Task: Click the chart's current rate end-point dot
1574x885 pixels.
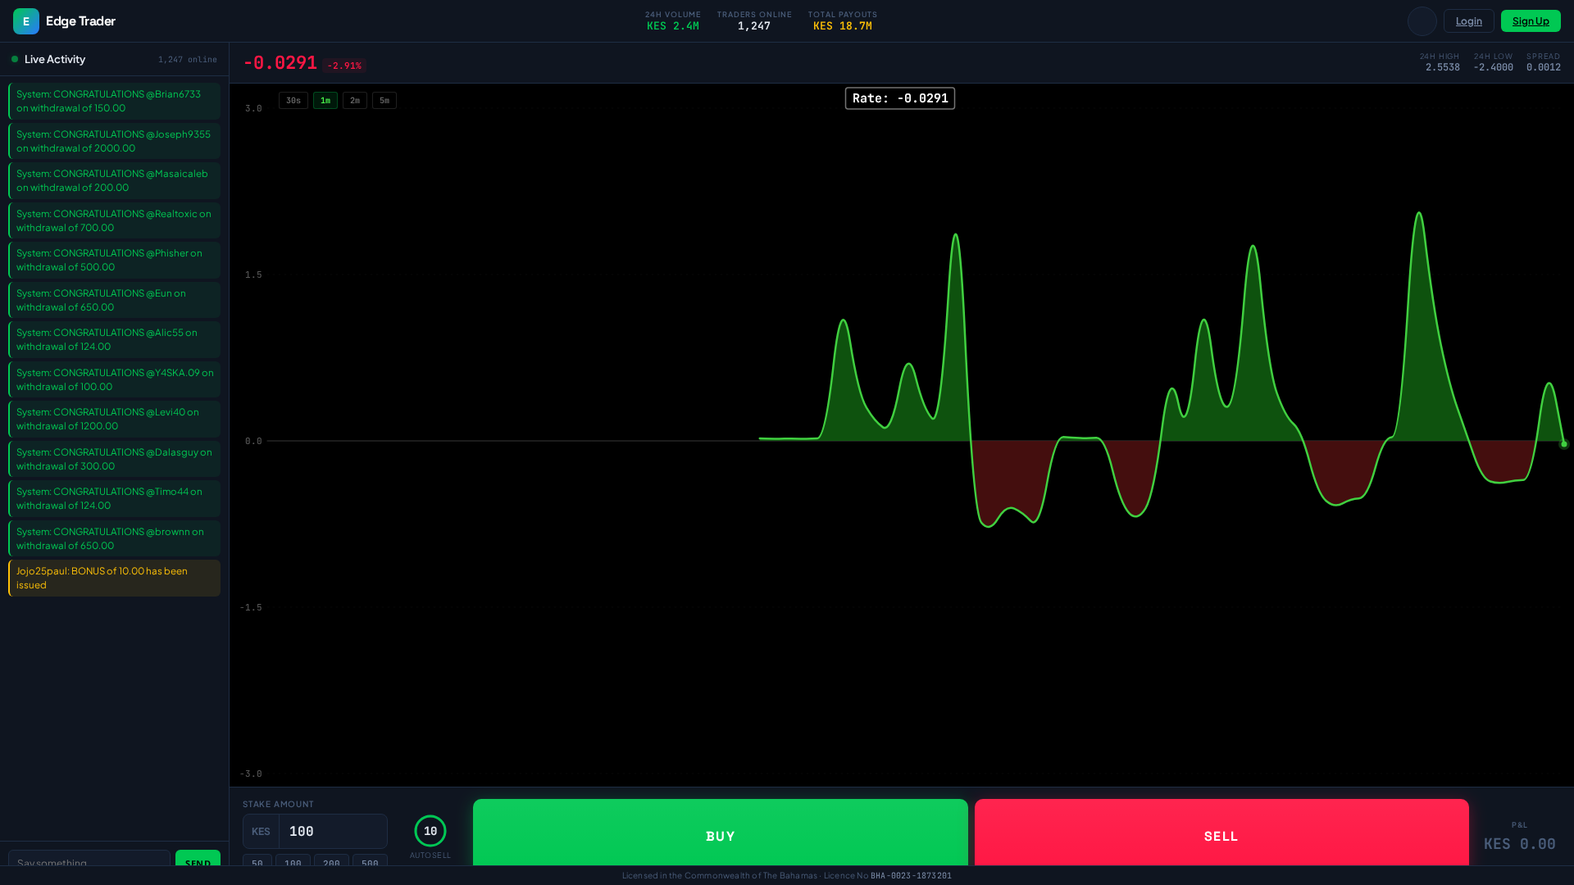Action: pyautogui.click(x=1564, y=444)
